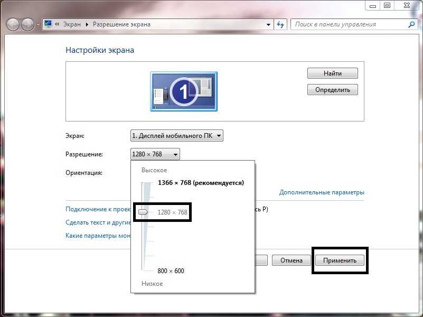Click the Разрешение экрана breadcrumb

(x=121, y=24)
